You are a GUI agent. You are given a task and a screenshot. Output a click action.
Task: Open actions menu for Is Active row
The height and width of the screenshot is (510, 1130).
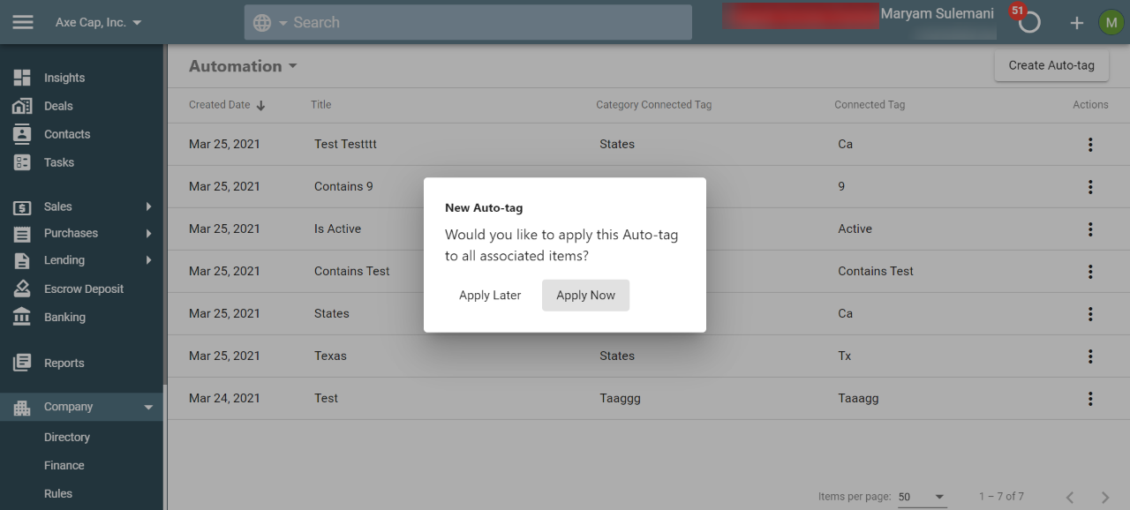(x=1090, y=229)
